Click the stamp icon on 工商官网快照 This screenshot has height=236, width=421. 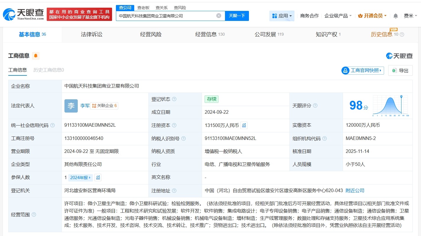(345, 70)
